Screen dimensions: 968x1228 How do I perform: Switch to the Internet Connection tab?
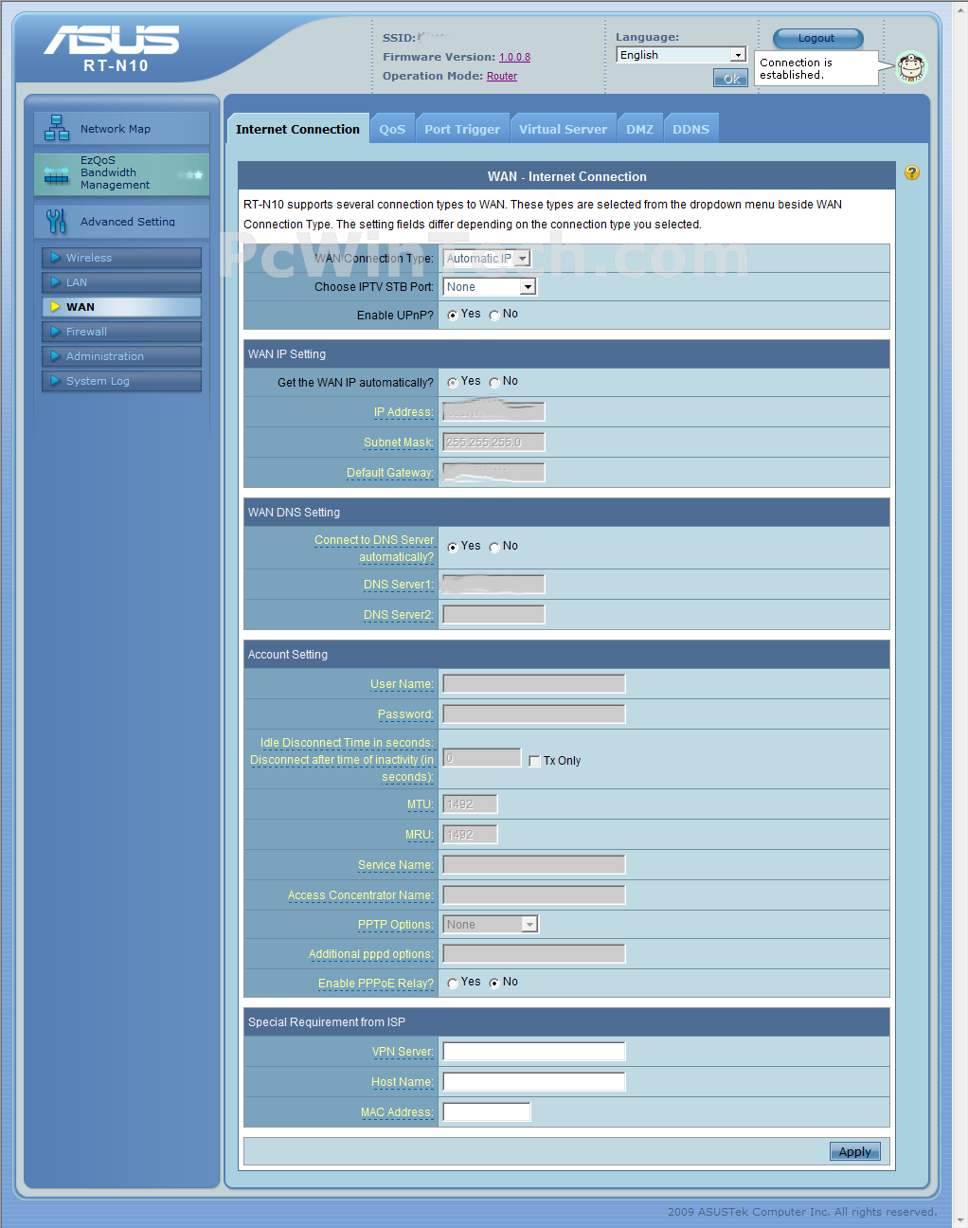297,129
